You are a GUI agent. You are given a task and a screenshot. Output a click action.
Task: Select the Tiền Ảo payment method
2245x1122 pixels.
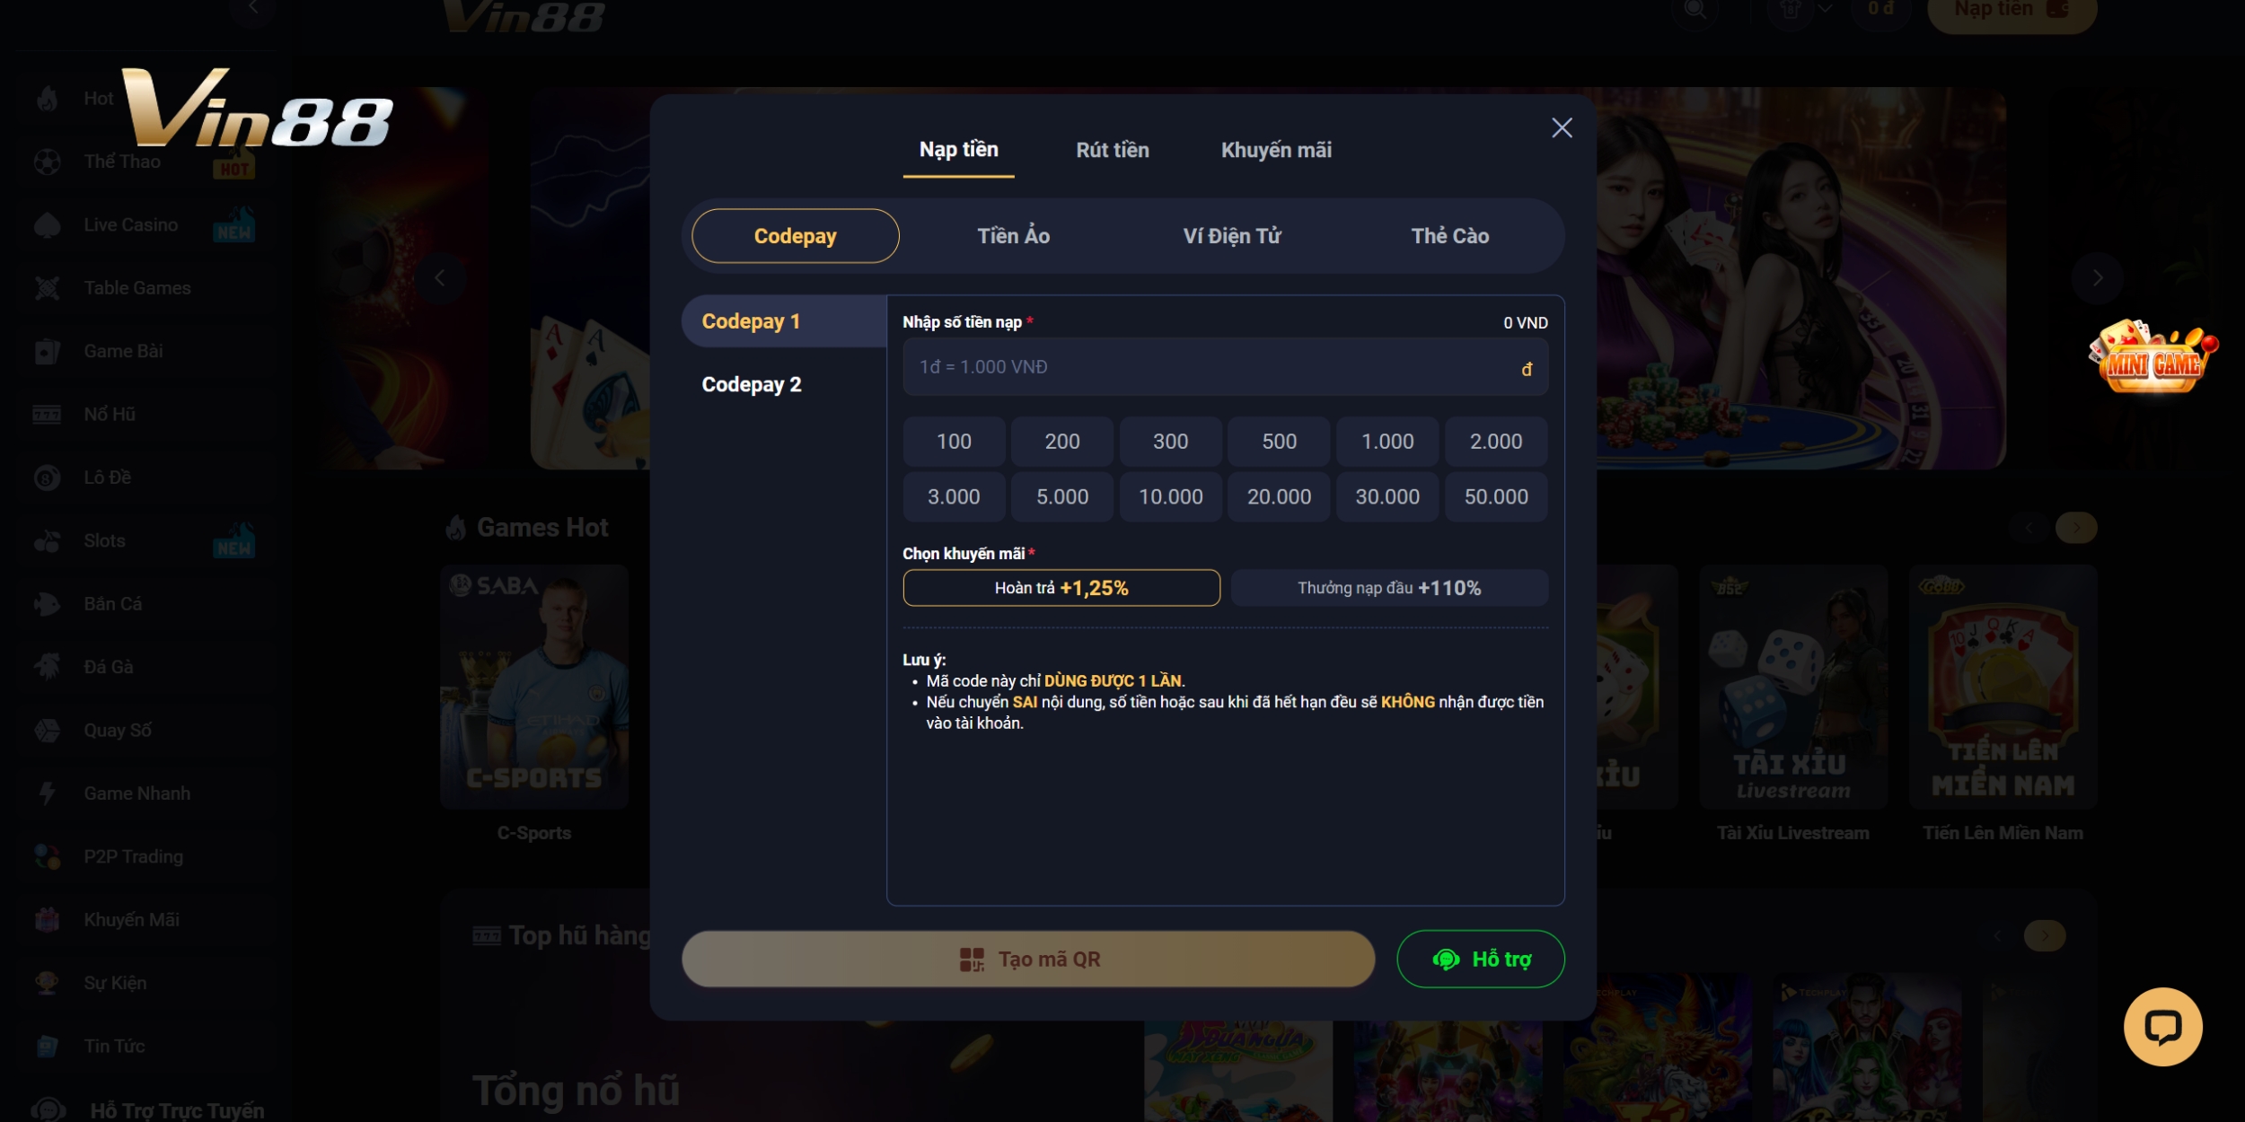[1013, 236]
